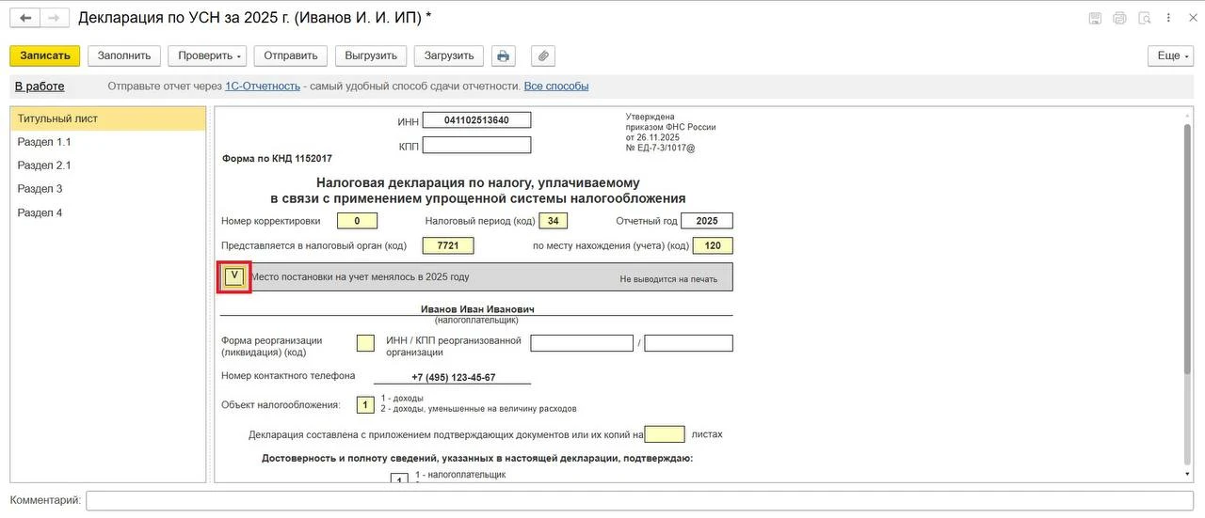
Task: Click the reorganized organization ИНН field
Action: point(582,343)
